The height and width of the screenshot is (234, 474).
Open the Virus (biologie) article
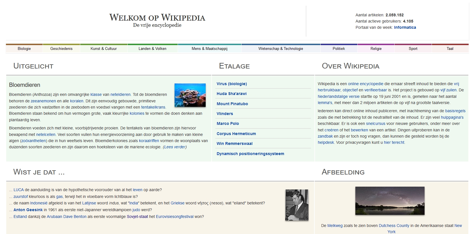tap(232, 84)
